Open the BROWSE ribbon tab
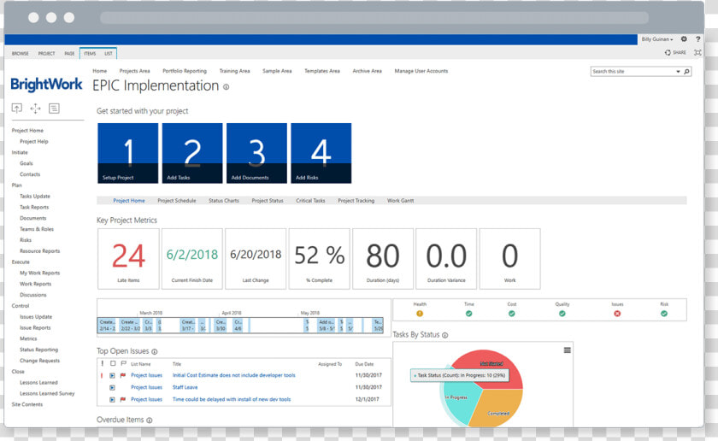Screen dimensions: 718x441 pos(21,54)
